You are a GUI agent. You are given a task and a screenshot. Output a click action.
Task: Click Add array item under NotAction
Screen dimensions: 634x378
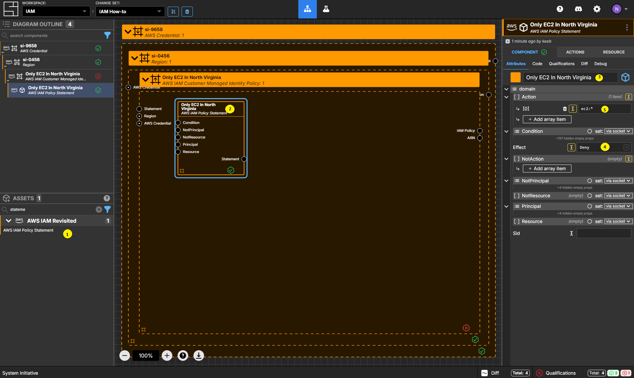[x=547, y=169]
